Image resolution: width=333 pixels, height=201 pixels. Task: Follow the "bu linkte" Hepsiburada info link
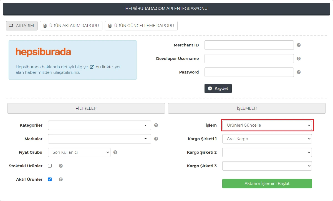(x=104, y=67)
